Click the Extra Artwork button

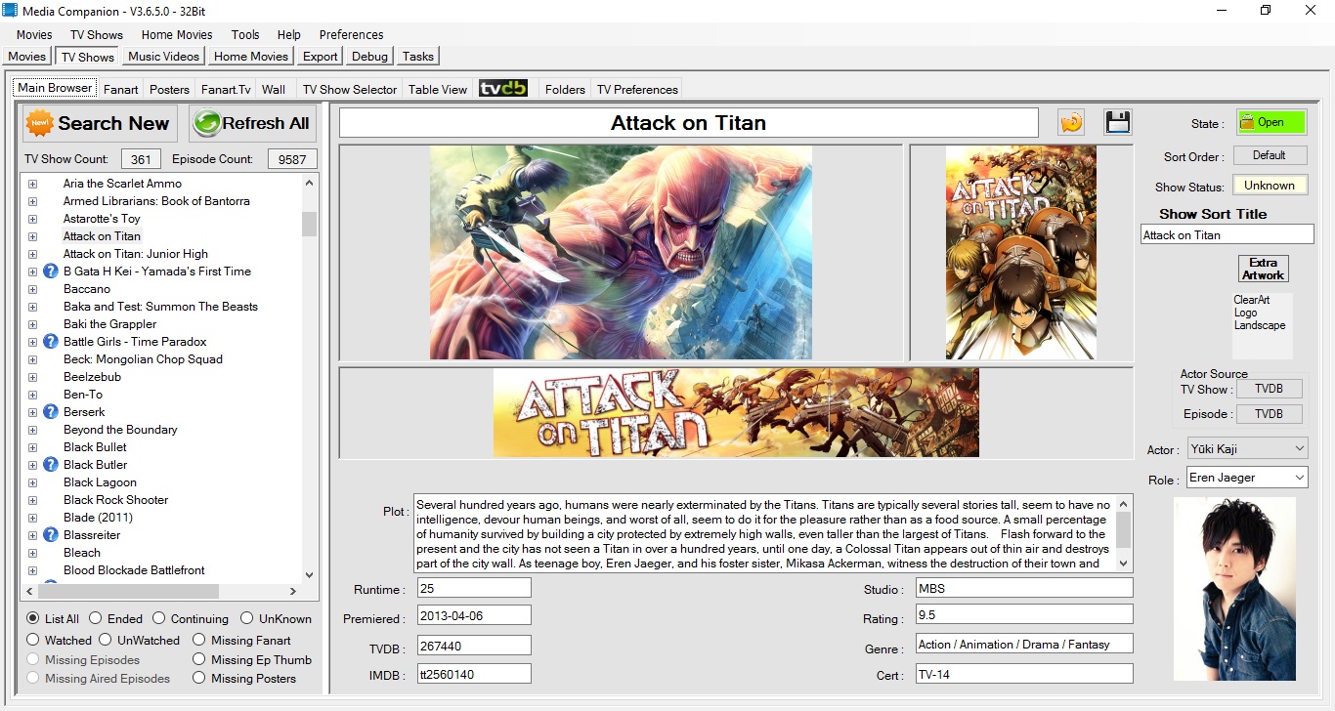tap(1263, 269)
